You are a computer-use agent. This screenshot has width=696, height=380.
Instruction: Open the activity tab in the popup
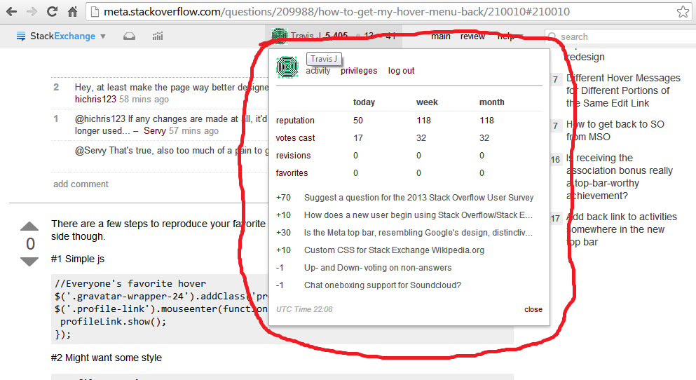click(x=318, y=71)
